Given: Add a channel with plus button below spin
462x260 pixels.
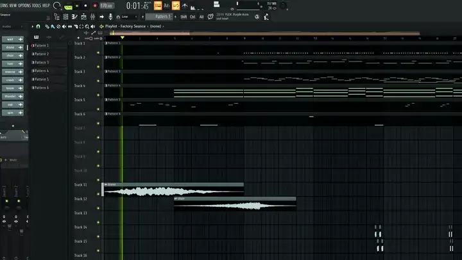Looking at the screenshot, I should tap(13, 126).
